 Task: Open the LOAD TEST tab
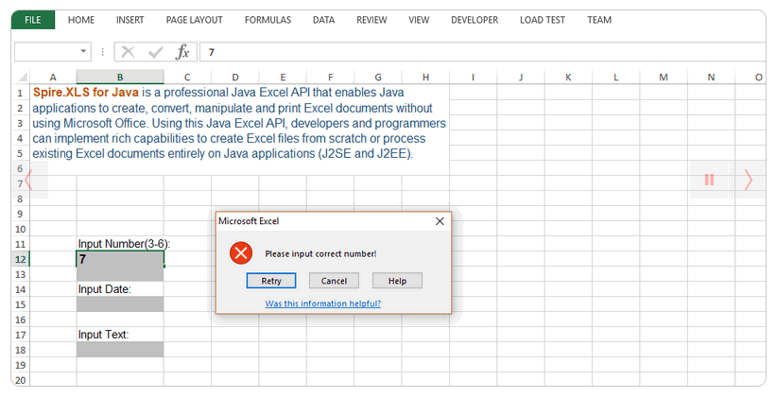[x=542, y=20]
